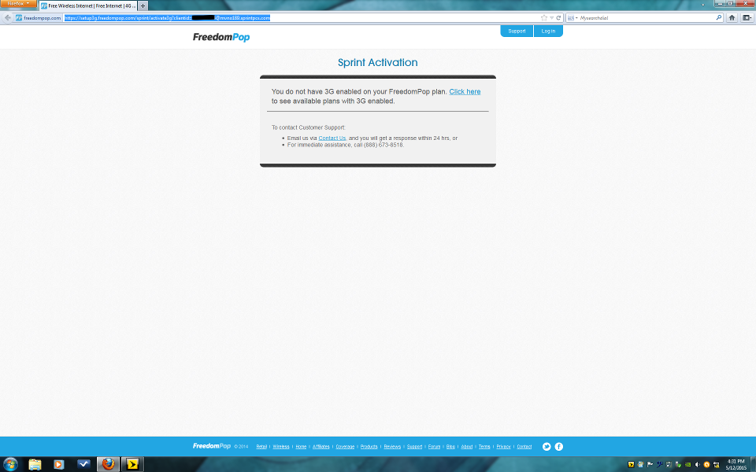Open the Terms footer link
Screen dimensions: 756x472
pos(484,447)
